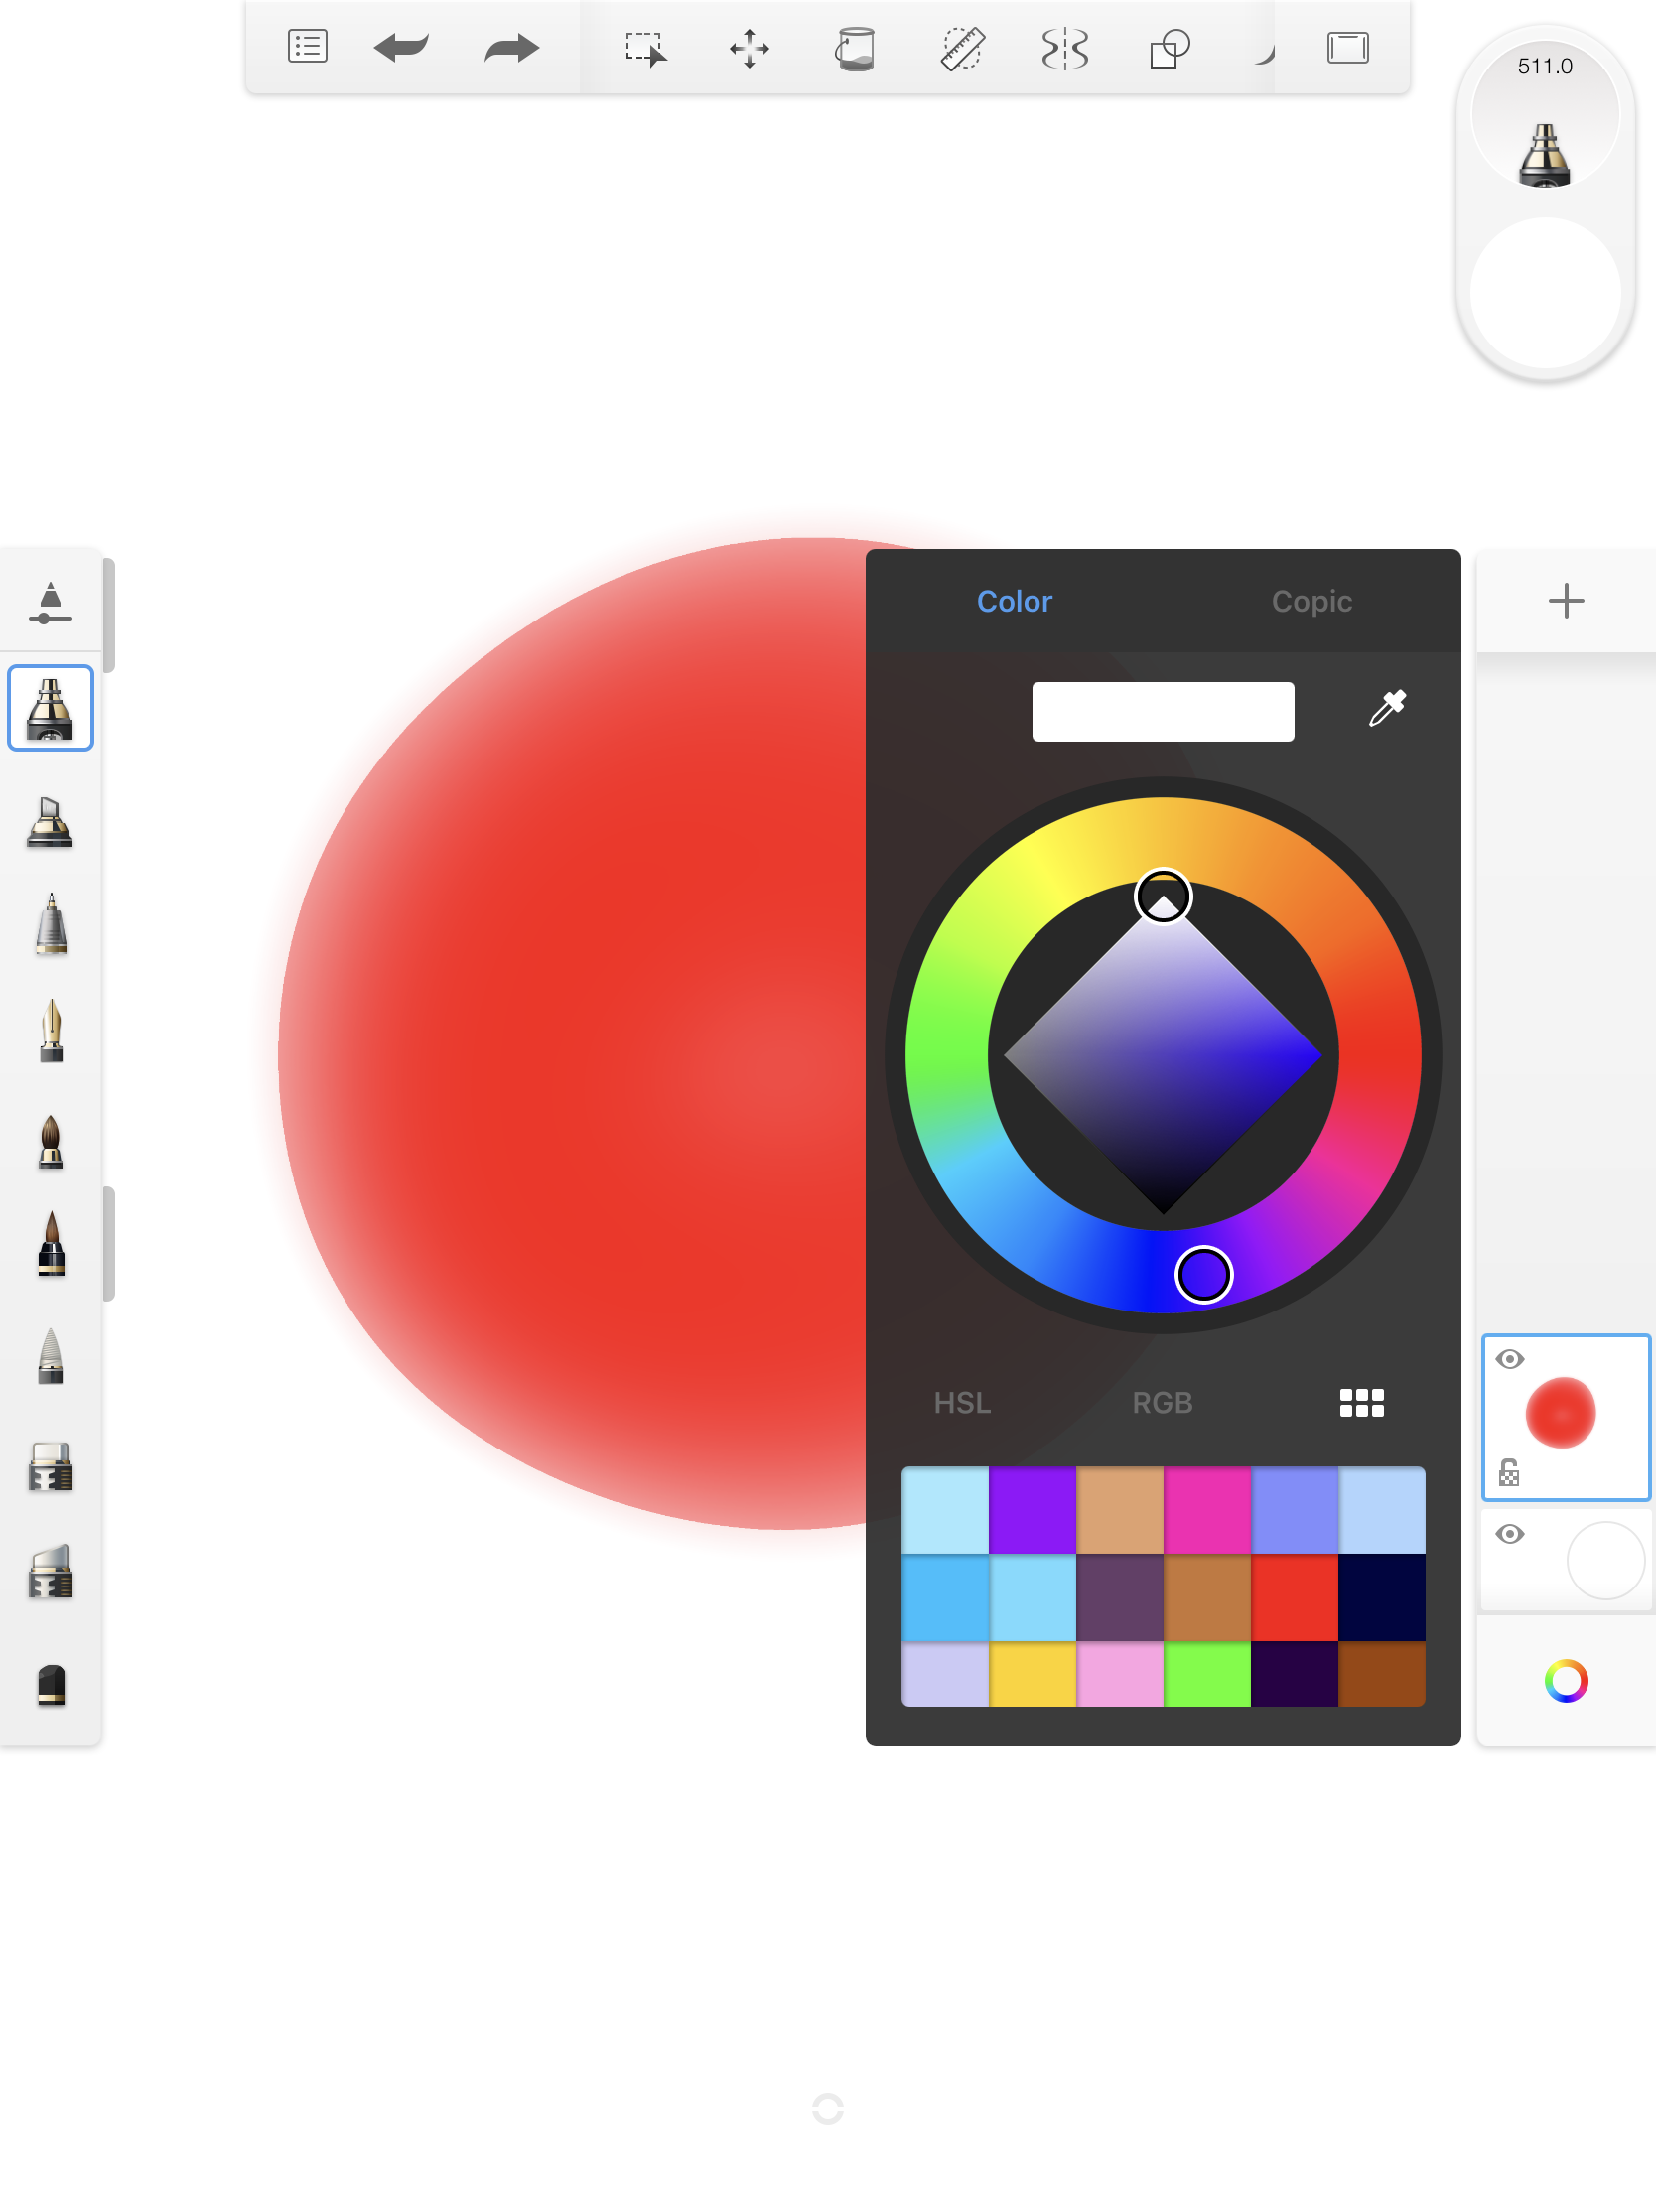
Task: Open the Fill Bucket tool
Action: tap(856, 47)
